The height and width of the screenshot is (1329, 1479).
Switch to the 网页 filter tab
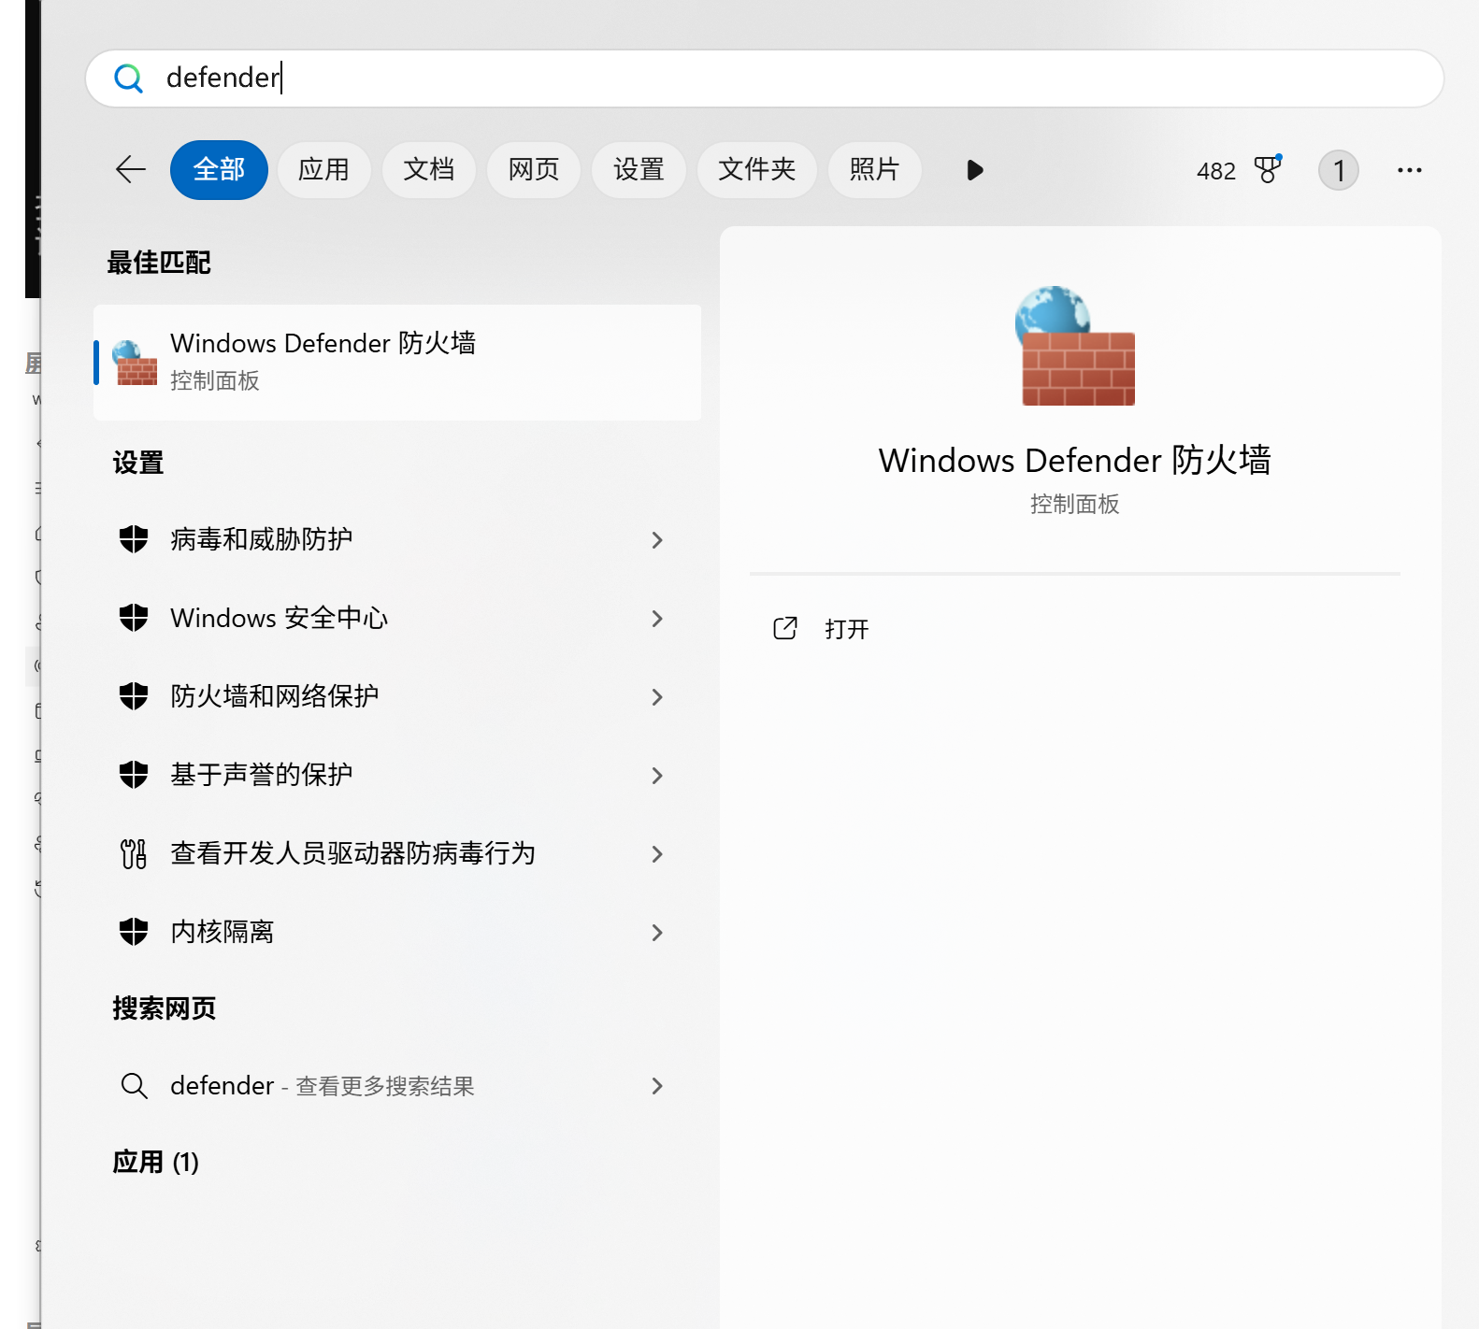[534, 170]
